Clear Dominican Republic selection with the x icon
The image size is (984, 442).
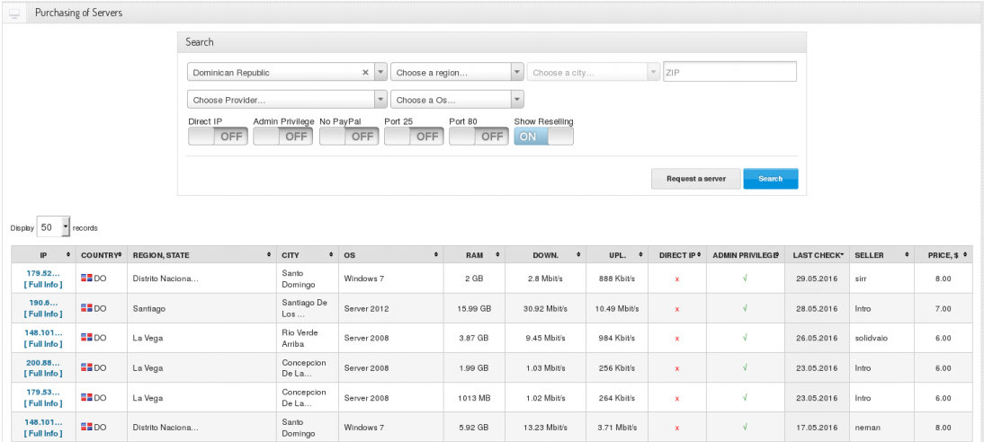pyautogui.click(x=365, y=73)
